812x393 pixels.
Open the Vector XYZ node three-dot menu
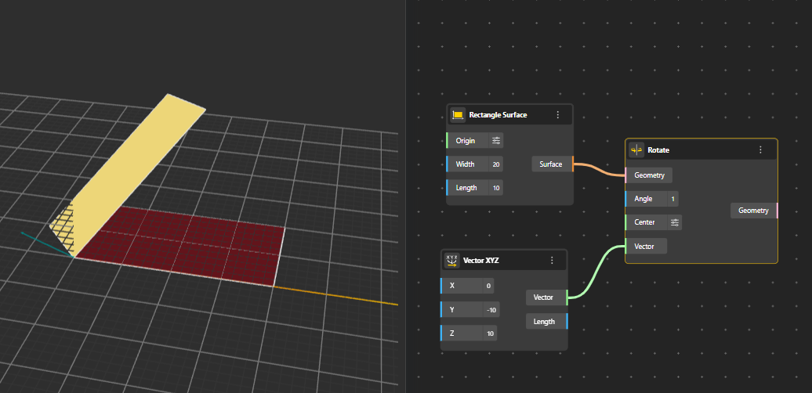coord(552,260)
